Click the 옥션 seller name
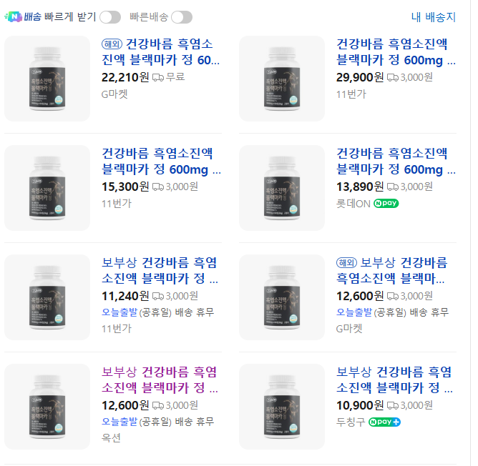This screenshot has width=478, height=466. tap(112, 437)
